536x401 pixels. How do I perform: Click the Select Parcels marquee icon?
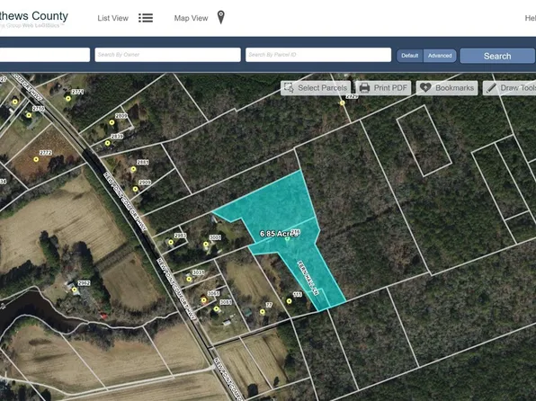[x=289, y=88]
